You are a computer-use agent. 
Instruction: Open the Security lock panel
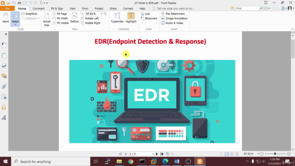[x=4, y=107]
